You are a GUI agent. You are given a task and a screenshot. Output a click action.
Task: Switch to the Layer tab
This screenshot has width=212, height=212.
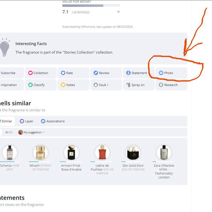pos(26,121)
